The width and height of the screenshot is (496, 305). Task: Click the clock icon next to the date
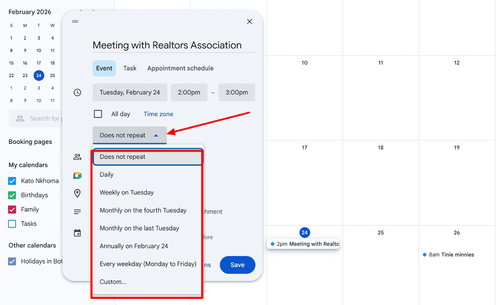(77, 92)
